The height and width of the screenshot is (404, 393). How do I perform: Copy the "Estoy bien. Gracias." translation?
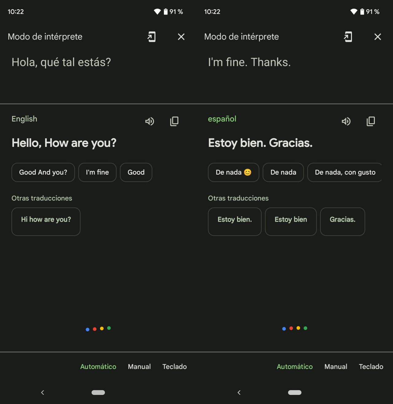pyautogui.click(x=371, y=121)
